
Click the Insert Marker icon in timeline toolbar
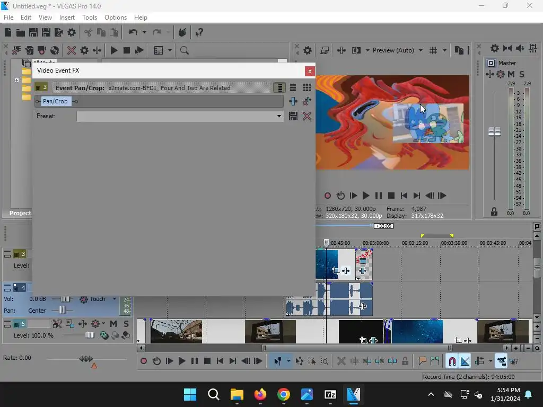tap(422, 361)
